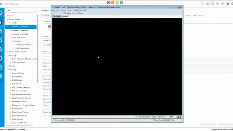Image resolution: width=233 pixels, height=131 pixels.
Task: Select Maintenance Policies in the tree
Action: coord(20,102)
